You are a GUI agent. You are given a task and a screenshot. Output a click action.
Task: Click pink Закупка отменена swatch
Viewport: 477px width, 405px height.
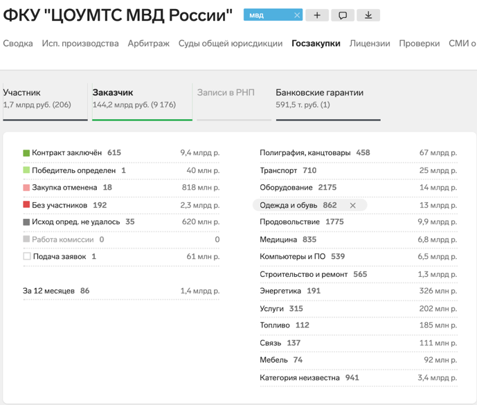[x=26, y=188]
